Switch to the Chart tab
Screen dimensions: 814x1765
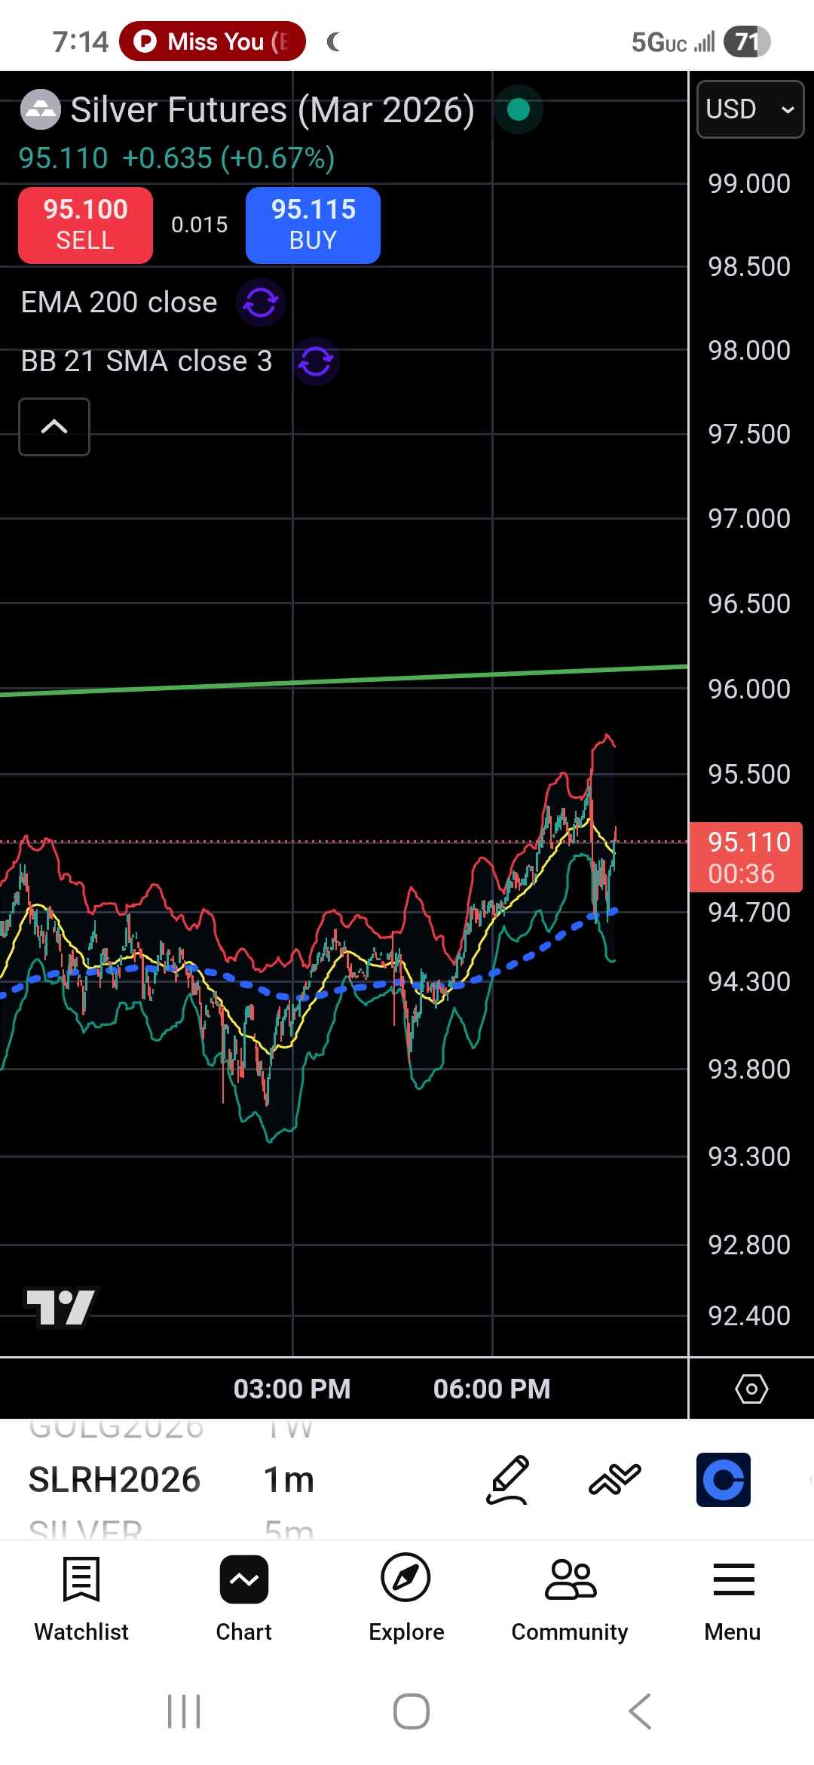[243, 1598]
